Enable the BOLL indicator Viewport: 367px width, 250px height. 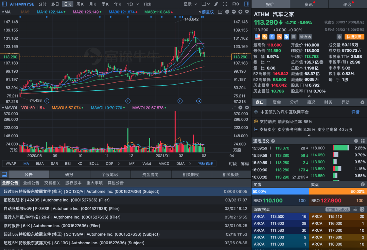(94, 163)
